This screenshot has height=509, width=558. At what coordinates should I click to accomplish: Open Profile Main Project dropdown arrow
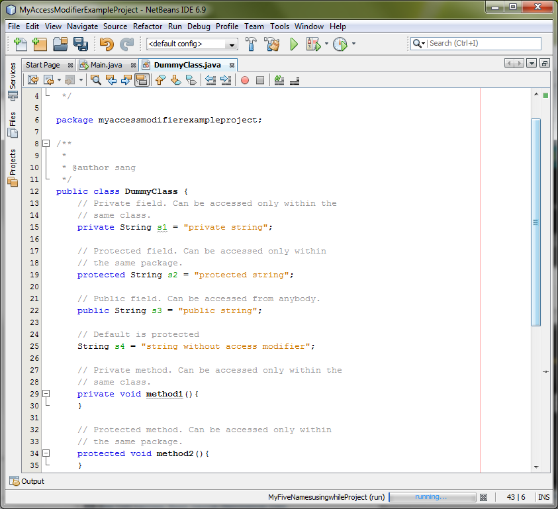[x=353, y=44]
